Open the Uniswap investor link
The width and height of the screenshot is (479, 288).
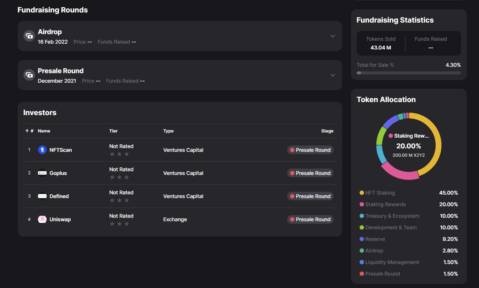pos(60,219)
